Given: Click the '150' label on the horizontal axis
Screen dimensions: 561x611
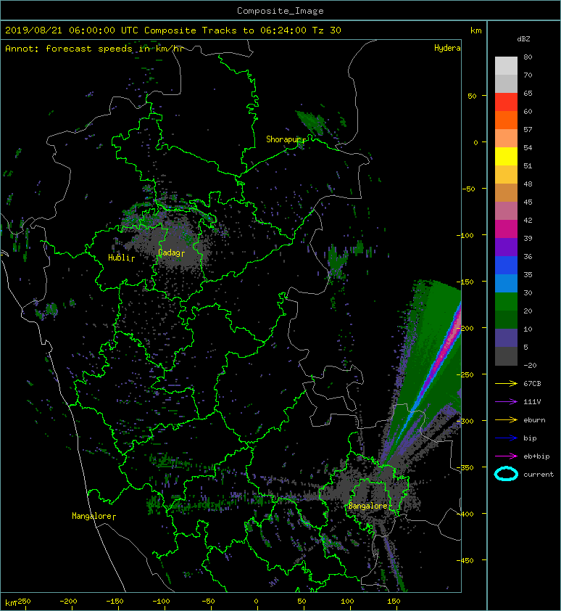Looking at the screenshot, I should (x=393, y=602).
